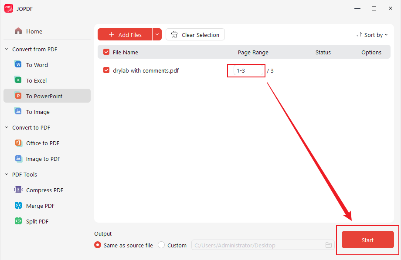Click the Split PDF icon
Image resolution: width=401 pixels, height=260 pixels.
(18, 221)
